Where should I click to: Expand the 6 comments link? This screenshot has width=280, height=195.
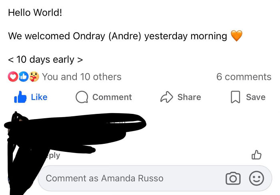244,77
